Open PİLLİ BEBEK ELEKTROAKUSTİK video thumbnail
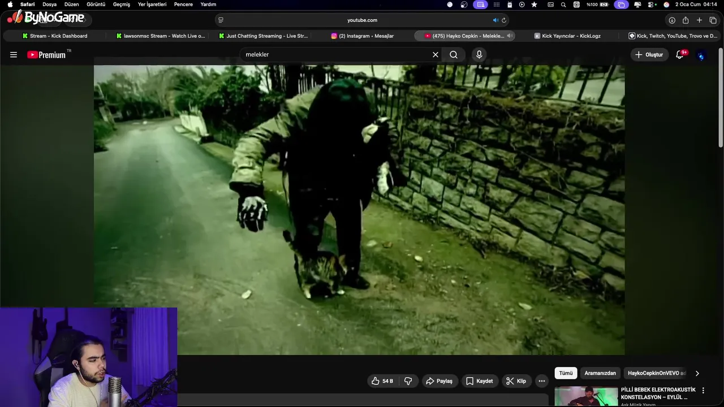 click(586, 396)
